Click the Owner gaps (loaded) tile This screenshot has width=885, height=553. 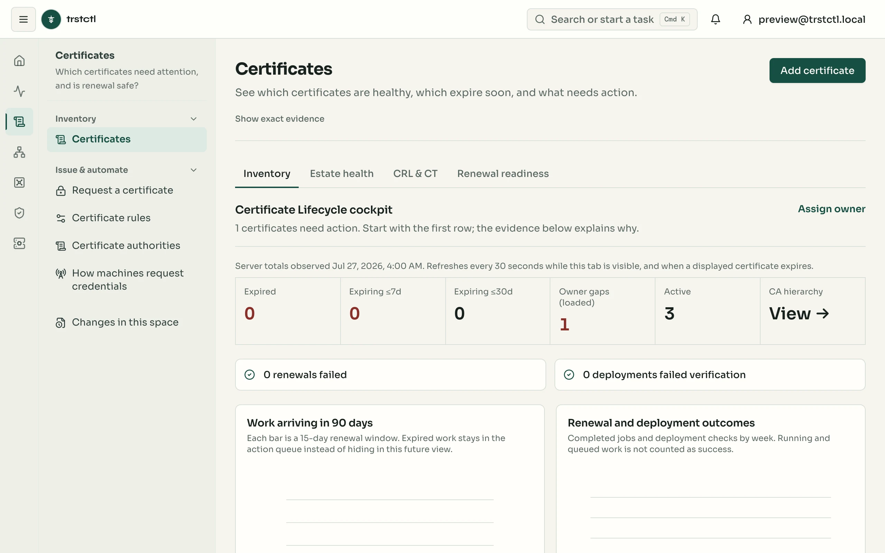tap(602, 311)
